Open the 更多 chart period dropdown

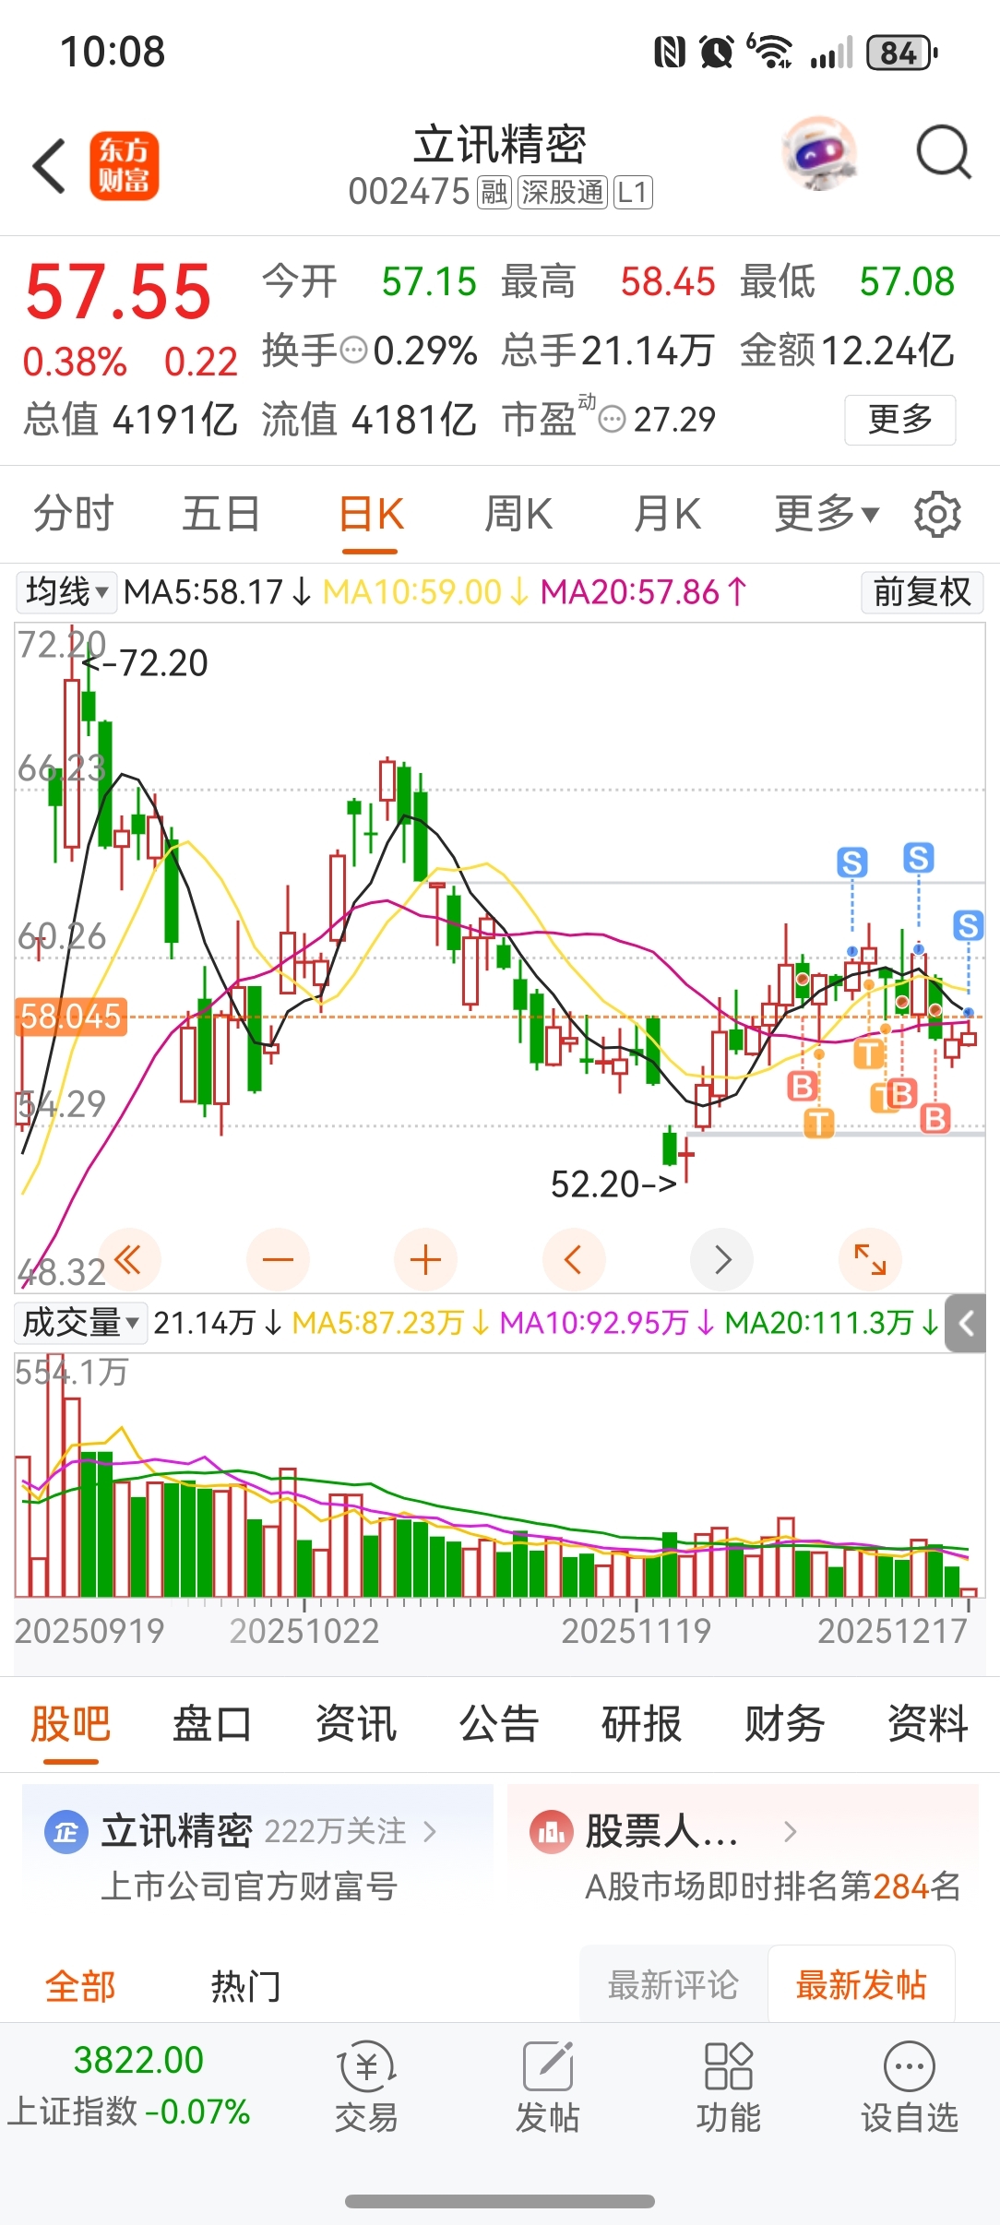point(827,514)
